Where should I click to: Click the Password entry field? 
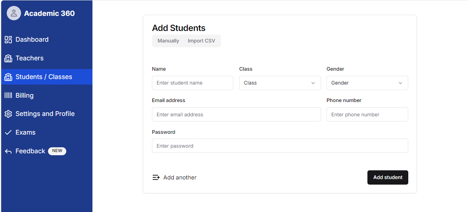pyautogui.click(x=280, y=146)
